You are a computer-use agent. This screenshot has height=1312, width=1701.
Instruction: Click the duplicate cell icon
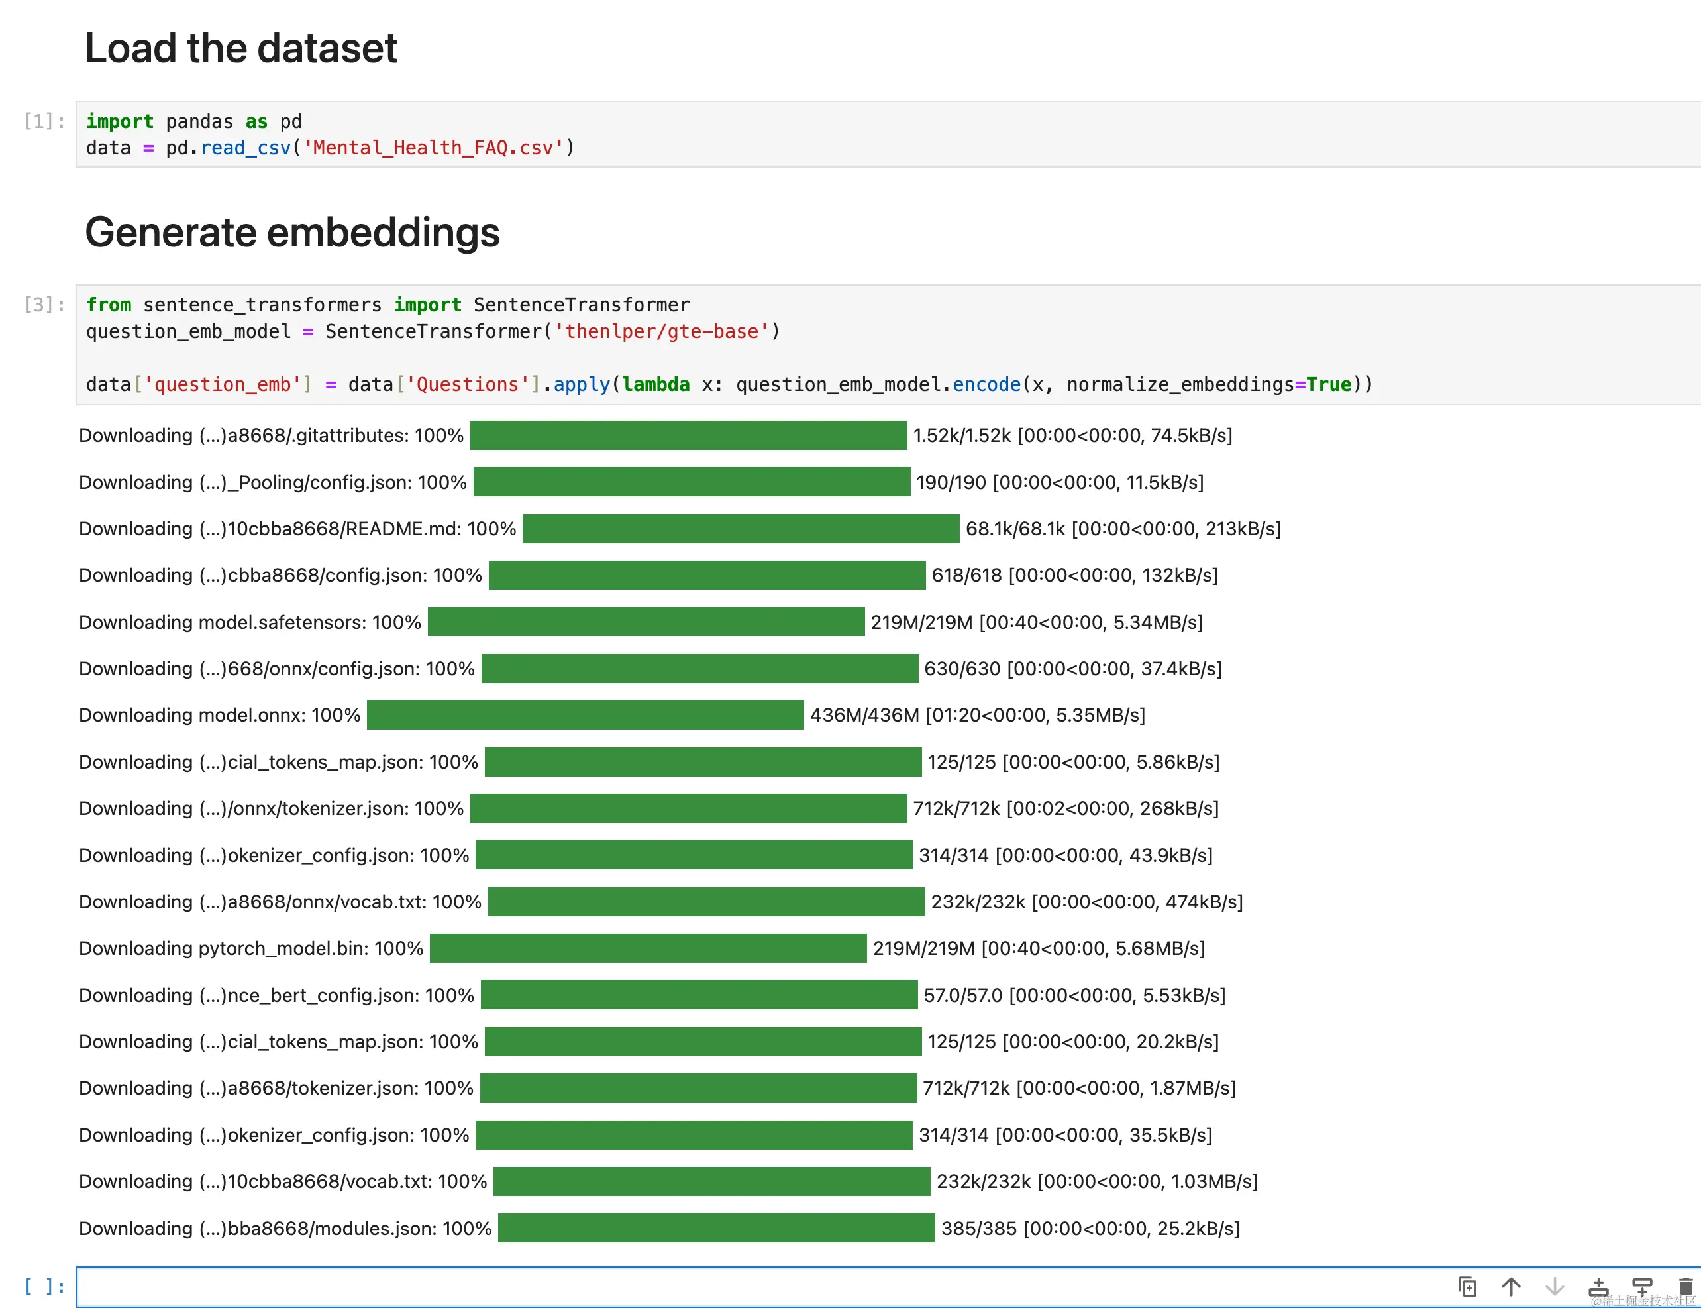[x=1467, y=1286]
